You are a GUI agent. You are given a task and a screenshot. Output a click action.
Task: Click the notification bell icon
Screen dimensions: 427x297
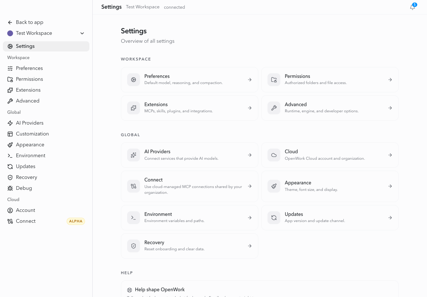(412, 7)
